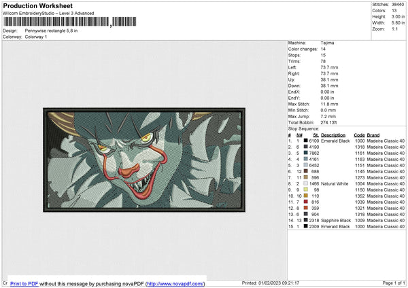Select the black swatch in the 2309-stitch row
This screenshot has width=408, height=288.
(x=306, y=226)
